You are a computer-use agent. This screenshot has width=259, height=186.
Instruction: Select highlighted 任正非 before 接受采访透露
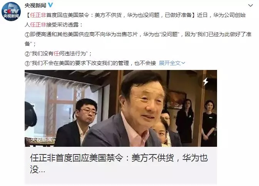tap(38, 25)
